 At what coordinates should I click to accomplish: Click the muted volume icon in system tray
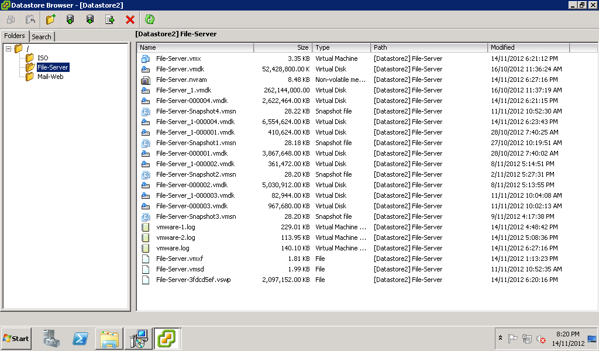[541, 338]
